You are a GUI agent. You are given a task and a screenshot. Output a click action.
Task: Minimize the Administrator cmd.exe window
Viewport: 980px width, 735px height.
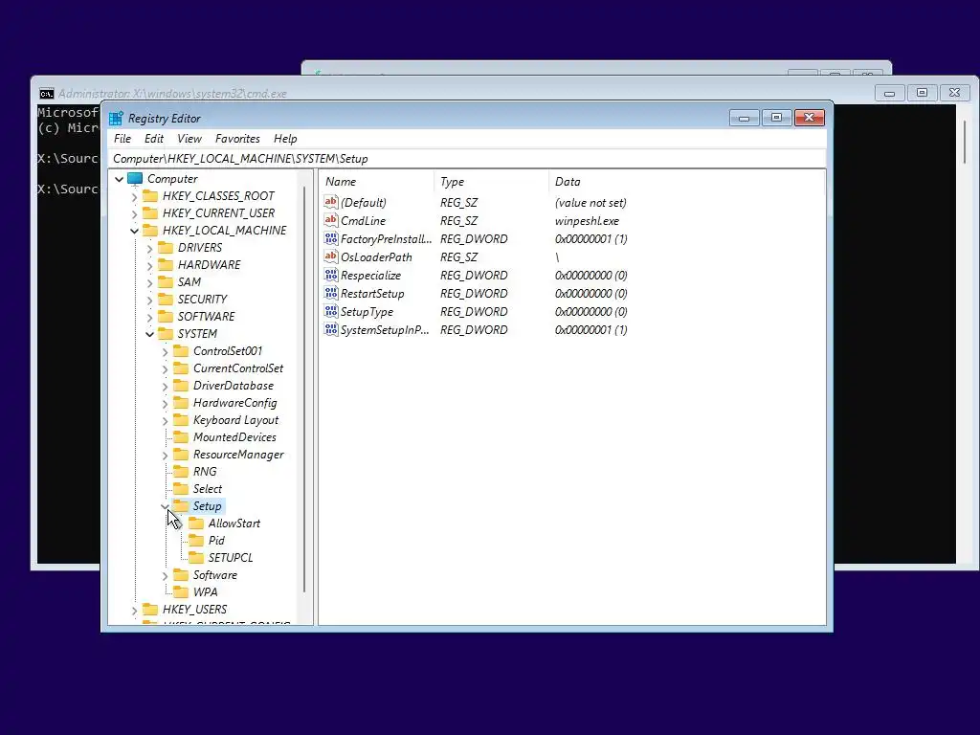889,93
